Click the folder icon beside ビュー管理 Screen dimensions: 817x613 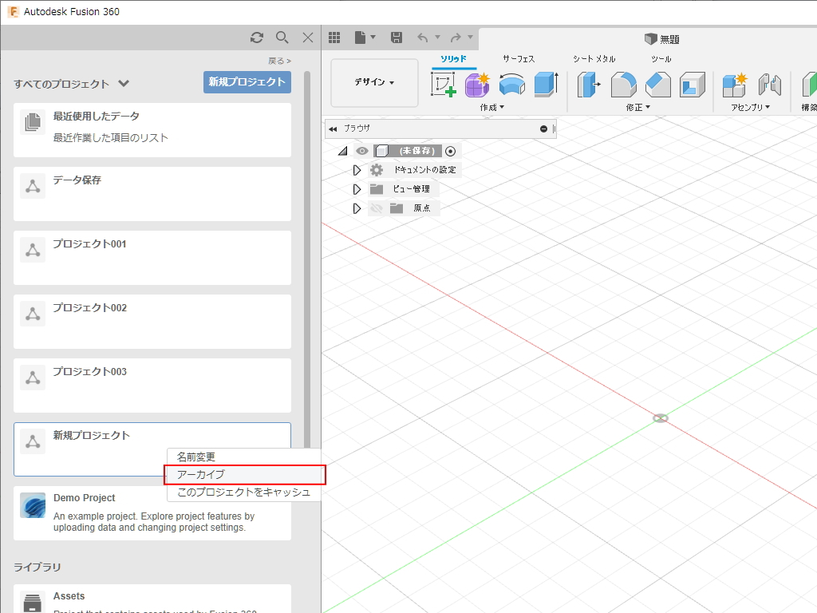[377, 188]
